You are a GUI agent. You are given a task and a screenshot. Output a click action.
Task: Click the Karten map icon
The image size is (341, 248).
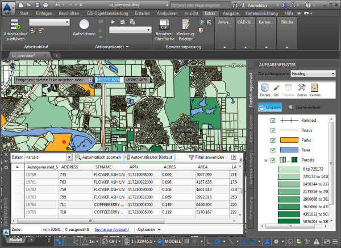(x=314, y=88)
